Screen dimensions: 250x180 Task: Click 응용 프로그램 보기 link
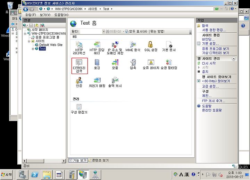tap(216, 49)
